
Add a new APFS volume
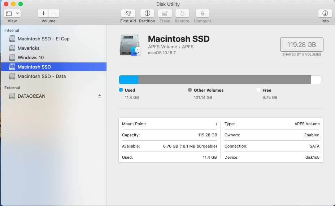pos(43,13)
